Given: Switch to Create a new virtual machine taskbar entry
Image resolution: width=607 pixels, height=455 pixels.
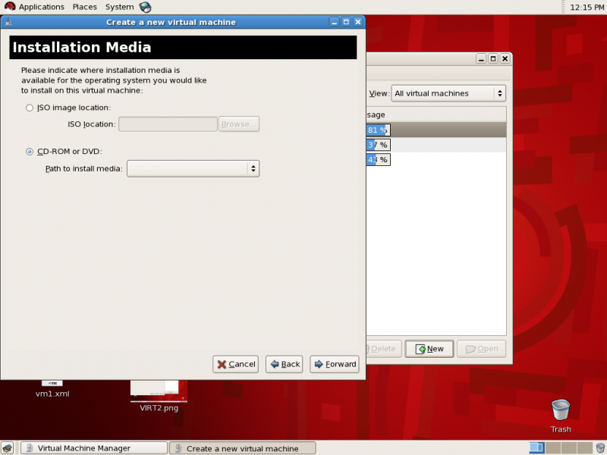Looking at the screenshot, I should pos(243,448).
